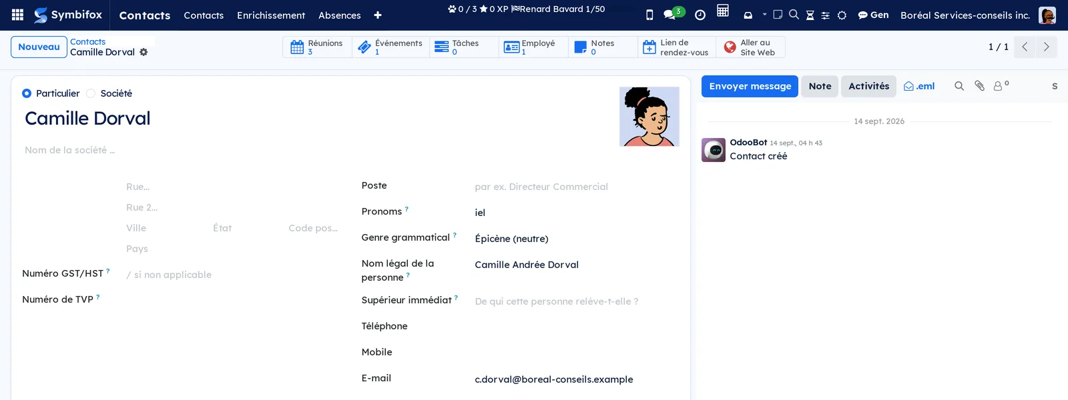The height and width of the screenshot is (400, 1068).
Task: Go to Contacts breadcrumb link
Action: tap(87, 41)
